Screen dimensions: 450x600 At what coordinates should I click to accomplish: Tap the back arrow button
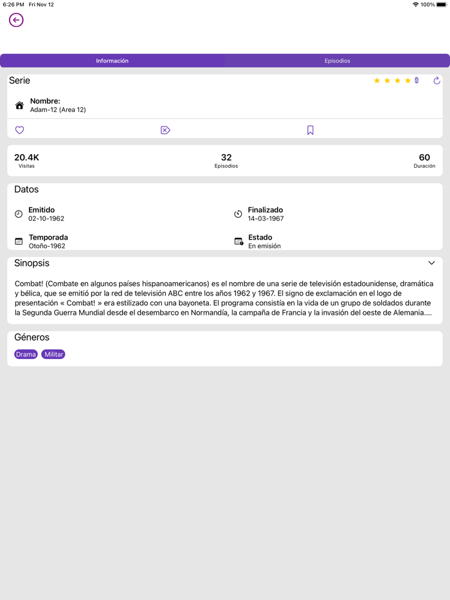(16, 21)
